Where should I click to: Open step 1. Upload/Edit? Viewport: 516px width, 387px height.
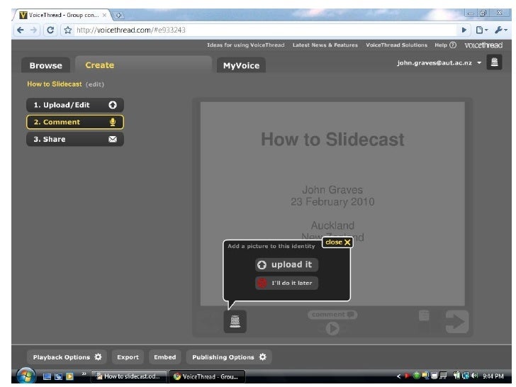[75, 105]
